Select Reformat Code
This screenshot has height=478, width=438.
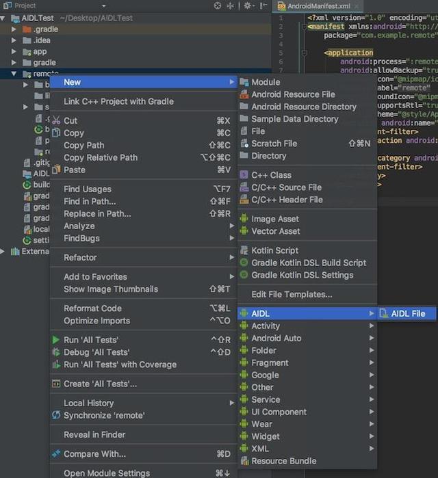click(x=144, y=308)
